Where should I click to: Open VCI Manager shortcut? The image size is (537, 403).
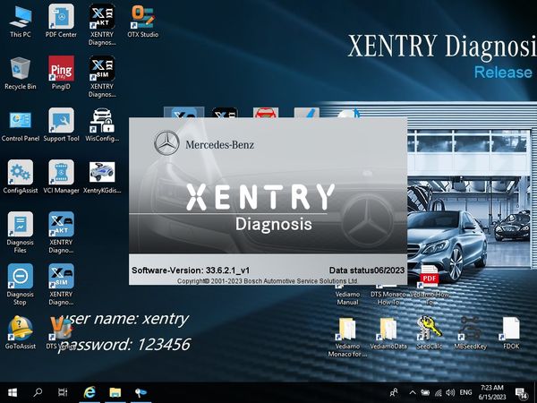(x=61, y=177)
